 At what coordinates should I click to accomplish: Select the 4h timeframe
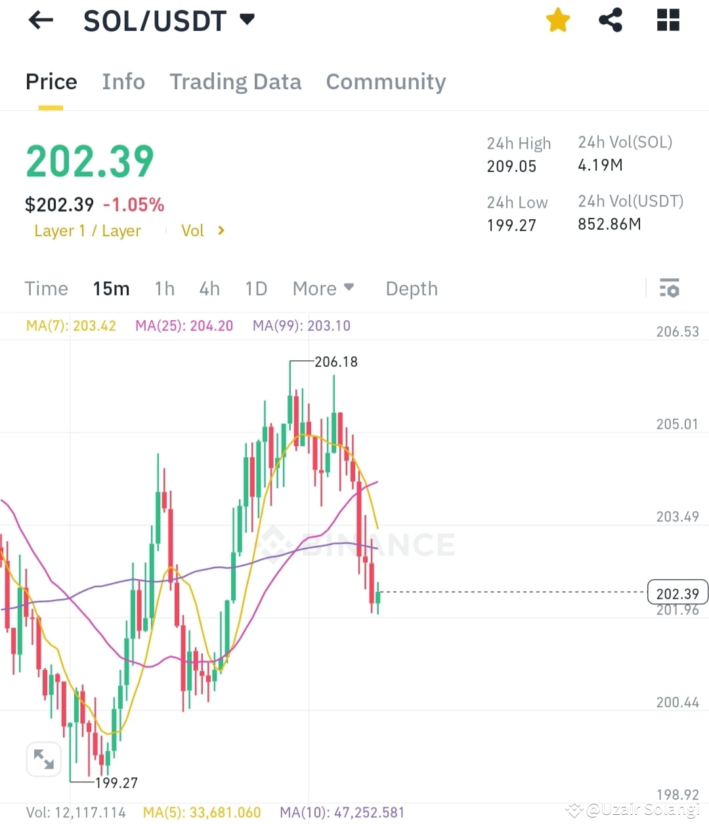209,288
